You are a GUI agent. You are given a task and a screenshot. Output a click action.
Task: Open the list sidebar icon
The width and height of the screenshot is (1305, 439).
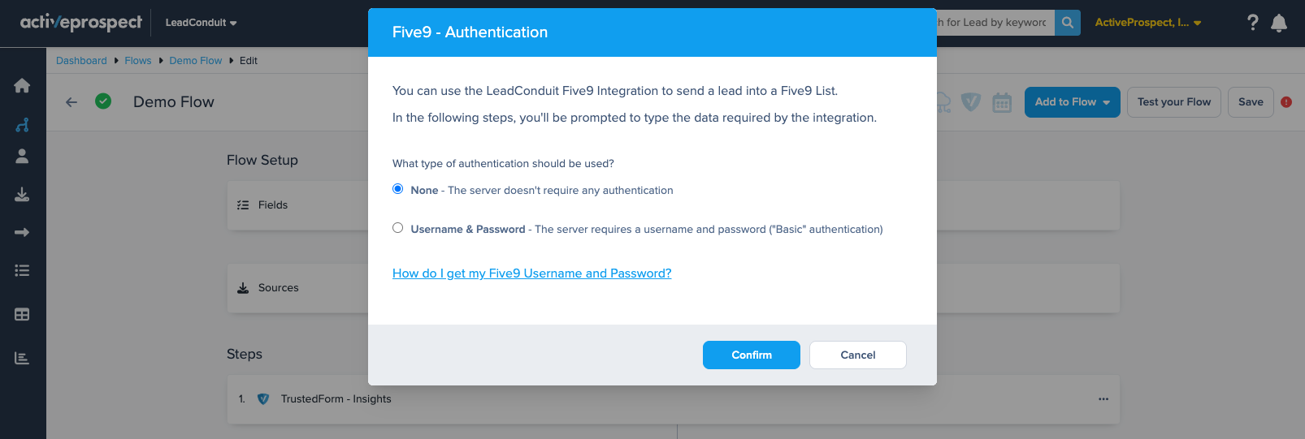22,270
